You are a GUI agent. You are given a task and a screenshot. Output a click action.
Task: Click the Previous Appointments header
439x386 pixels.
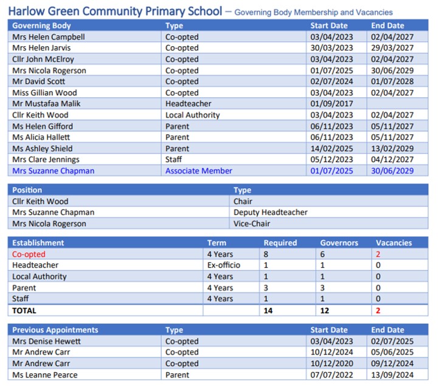pos(55,330)
